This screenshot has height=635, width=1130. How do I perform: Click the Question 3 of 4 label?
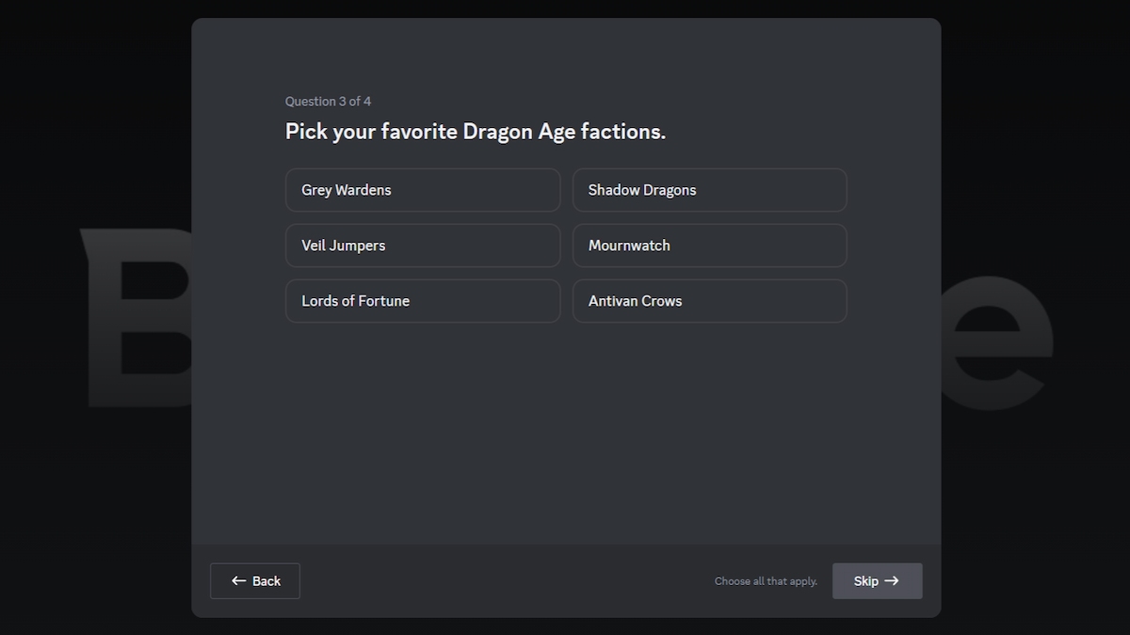328,101
